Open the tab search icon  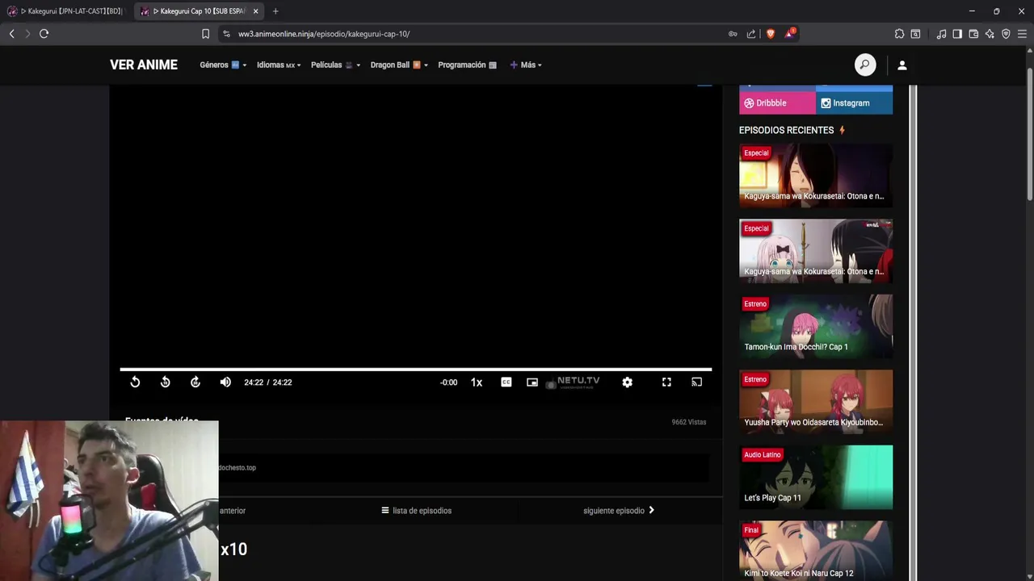click(x=915, y=34)
